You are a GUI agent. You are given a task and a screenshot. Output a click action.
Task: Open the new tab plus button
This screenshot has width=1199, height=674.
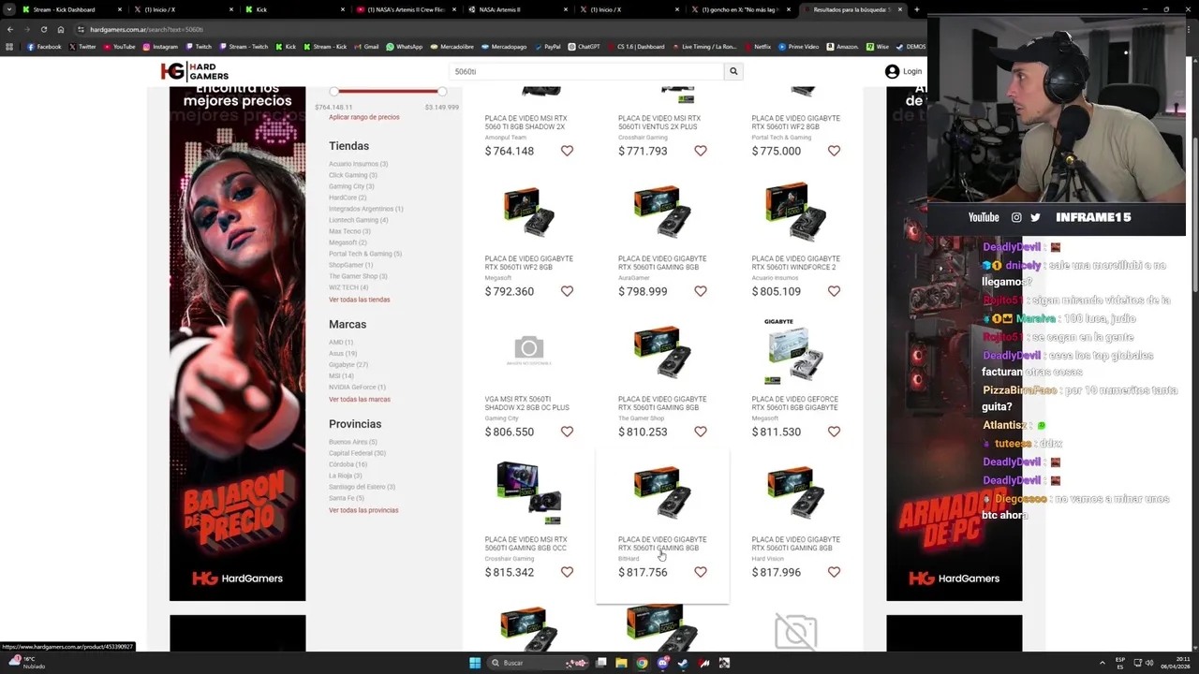point(916,9)
